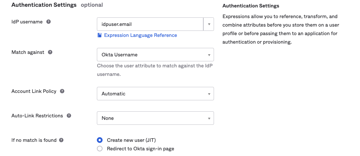This screenshot has width=360, height=156.
Task: Open the Okta Username match dropdown
Action: tap(155, 55)
